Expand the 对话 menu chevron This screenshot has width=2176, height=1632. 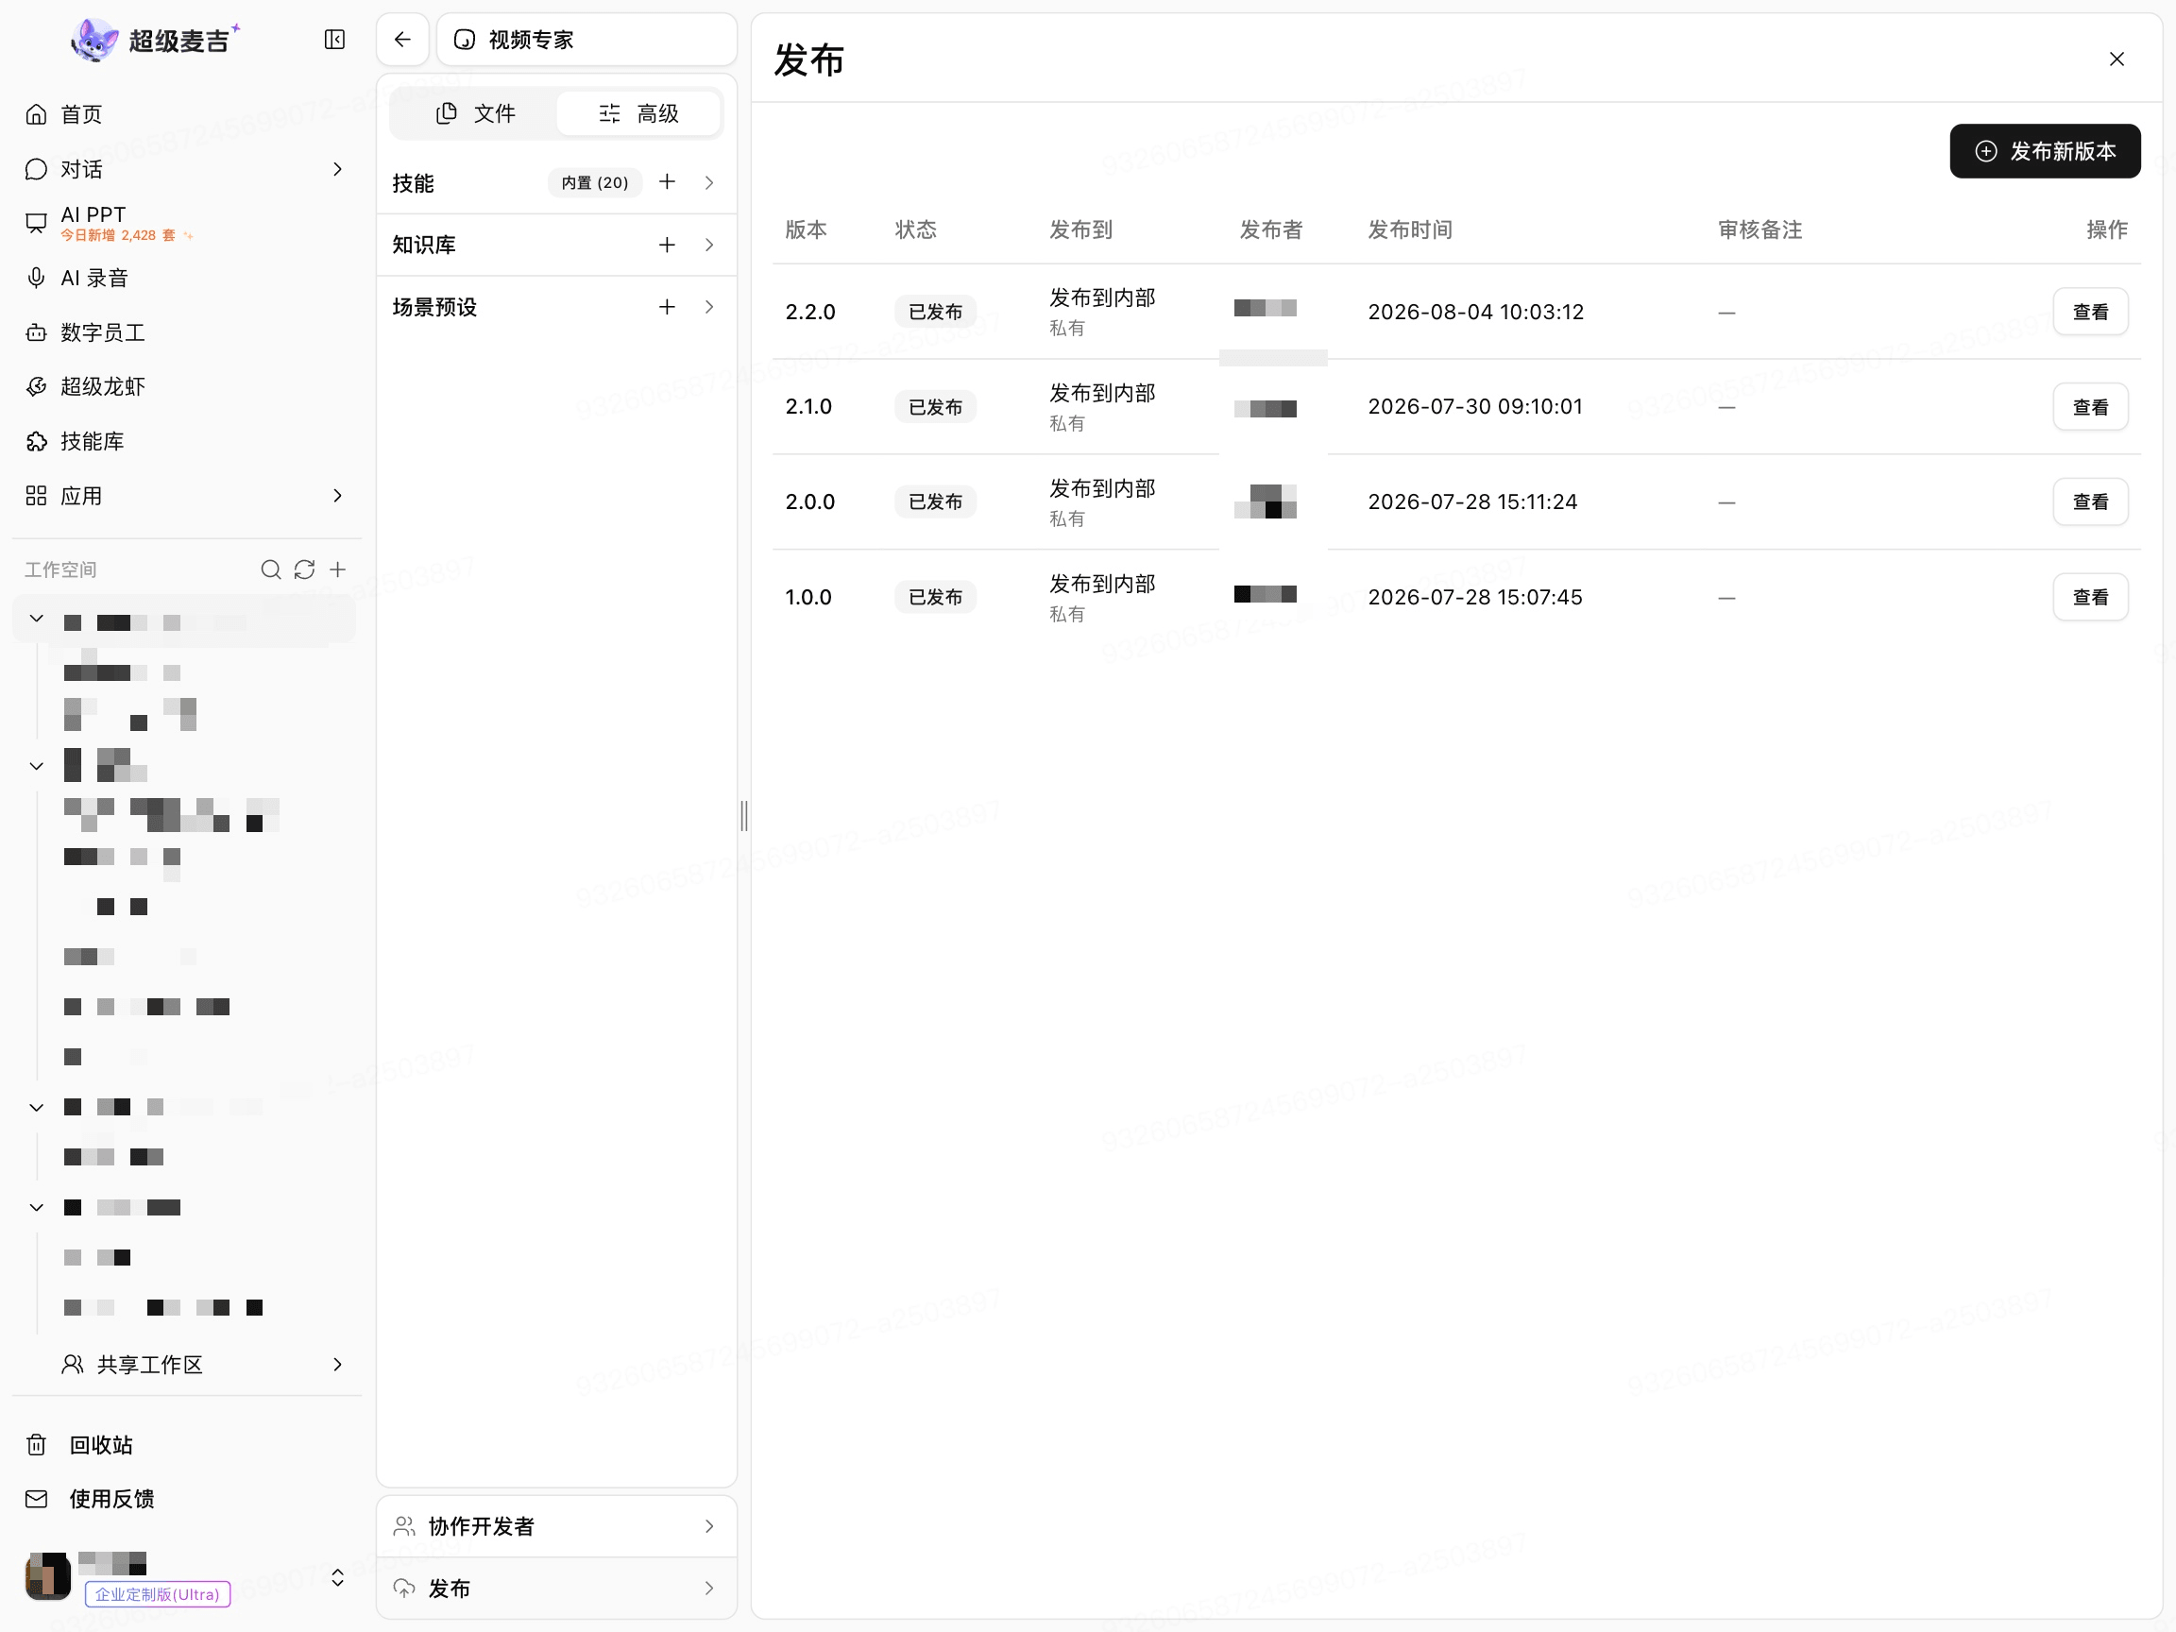tap(337, 169)
